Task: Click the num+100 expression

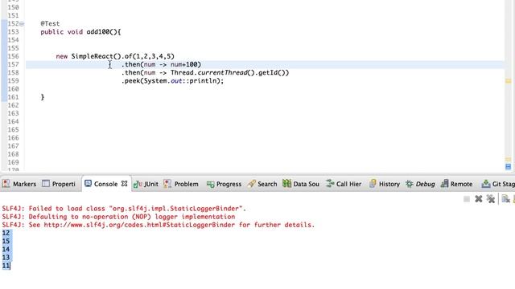Action: 184,64
